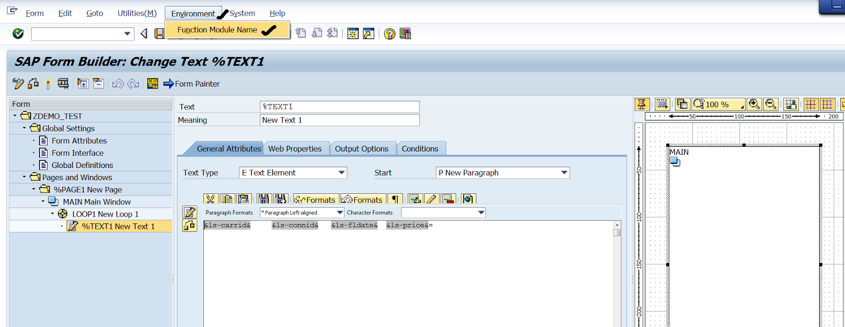Open the Paragraph Formats dropdown

click(340, 212)
